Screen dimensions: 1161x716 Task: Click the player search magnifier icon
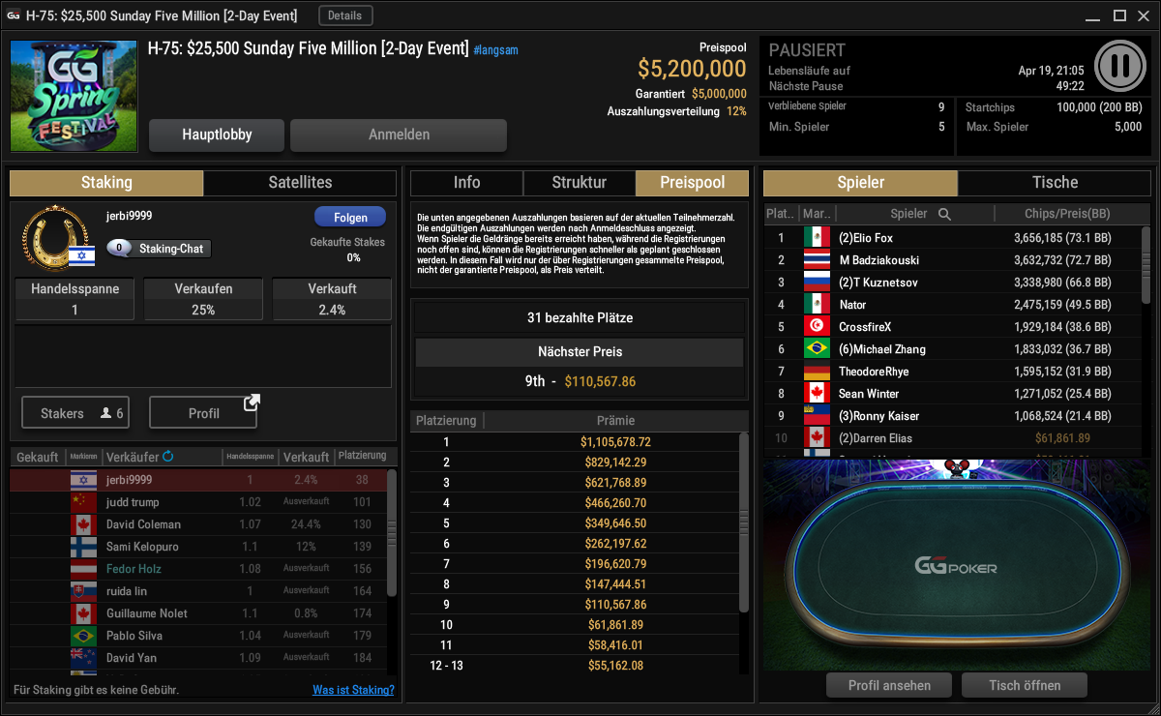point(944,214)
